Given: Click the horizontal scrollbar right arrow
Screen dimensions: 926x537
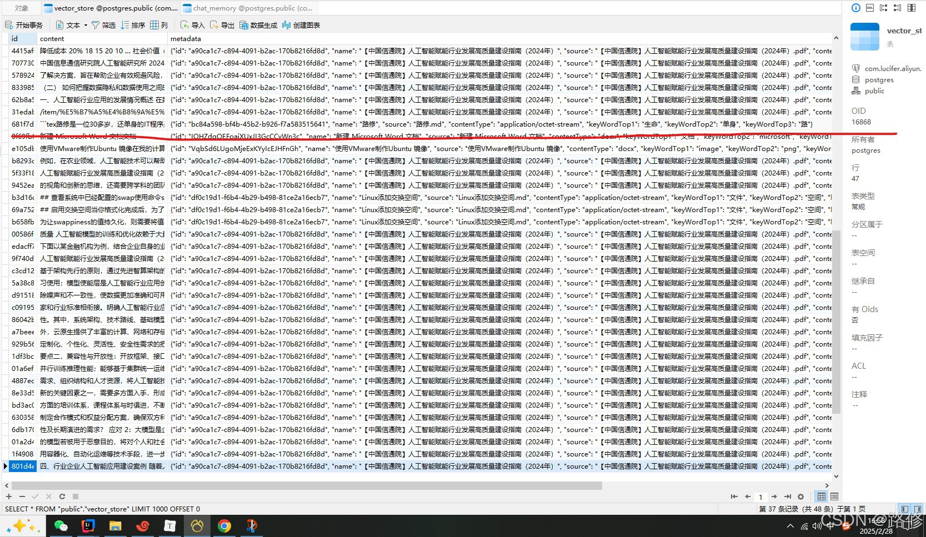Looking at the screenshot, I should (x=827, y=485).
